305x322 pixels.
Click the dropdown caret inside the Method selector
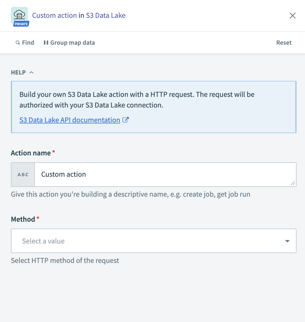point(287,241)
